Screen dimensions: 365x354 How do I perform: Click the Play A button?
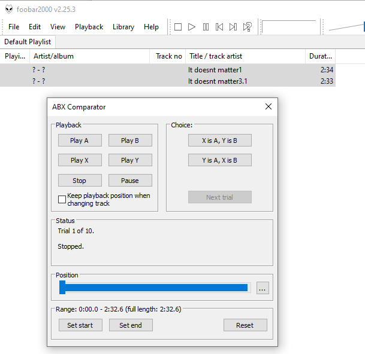80,141
